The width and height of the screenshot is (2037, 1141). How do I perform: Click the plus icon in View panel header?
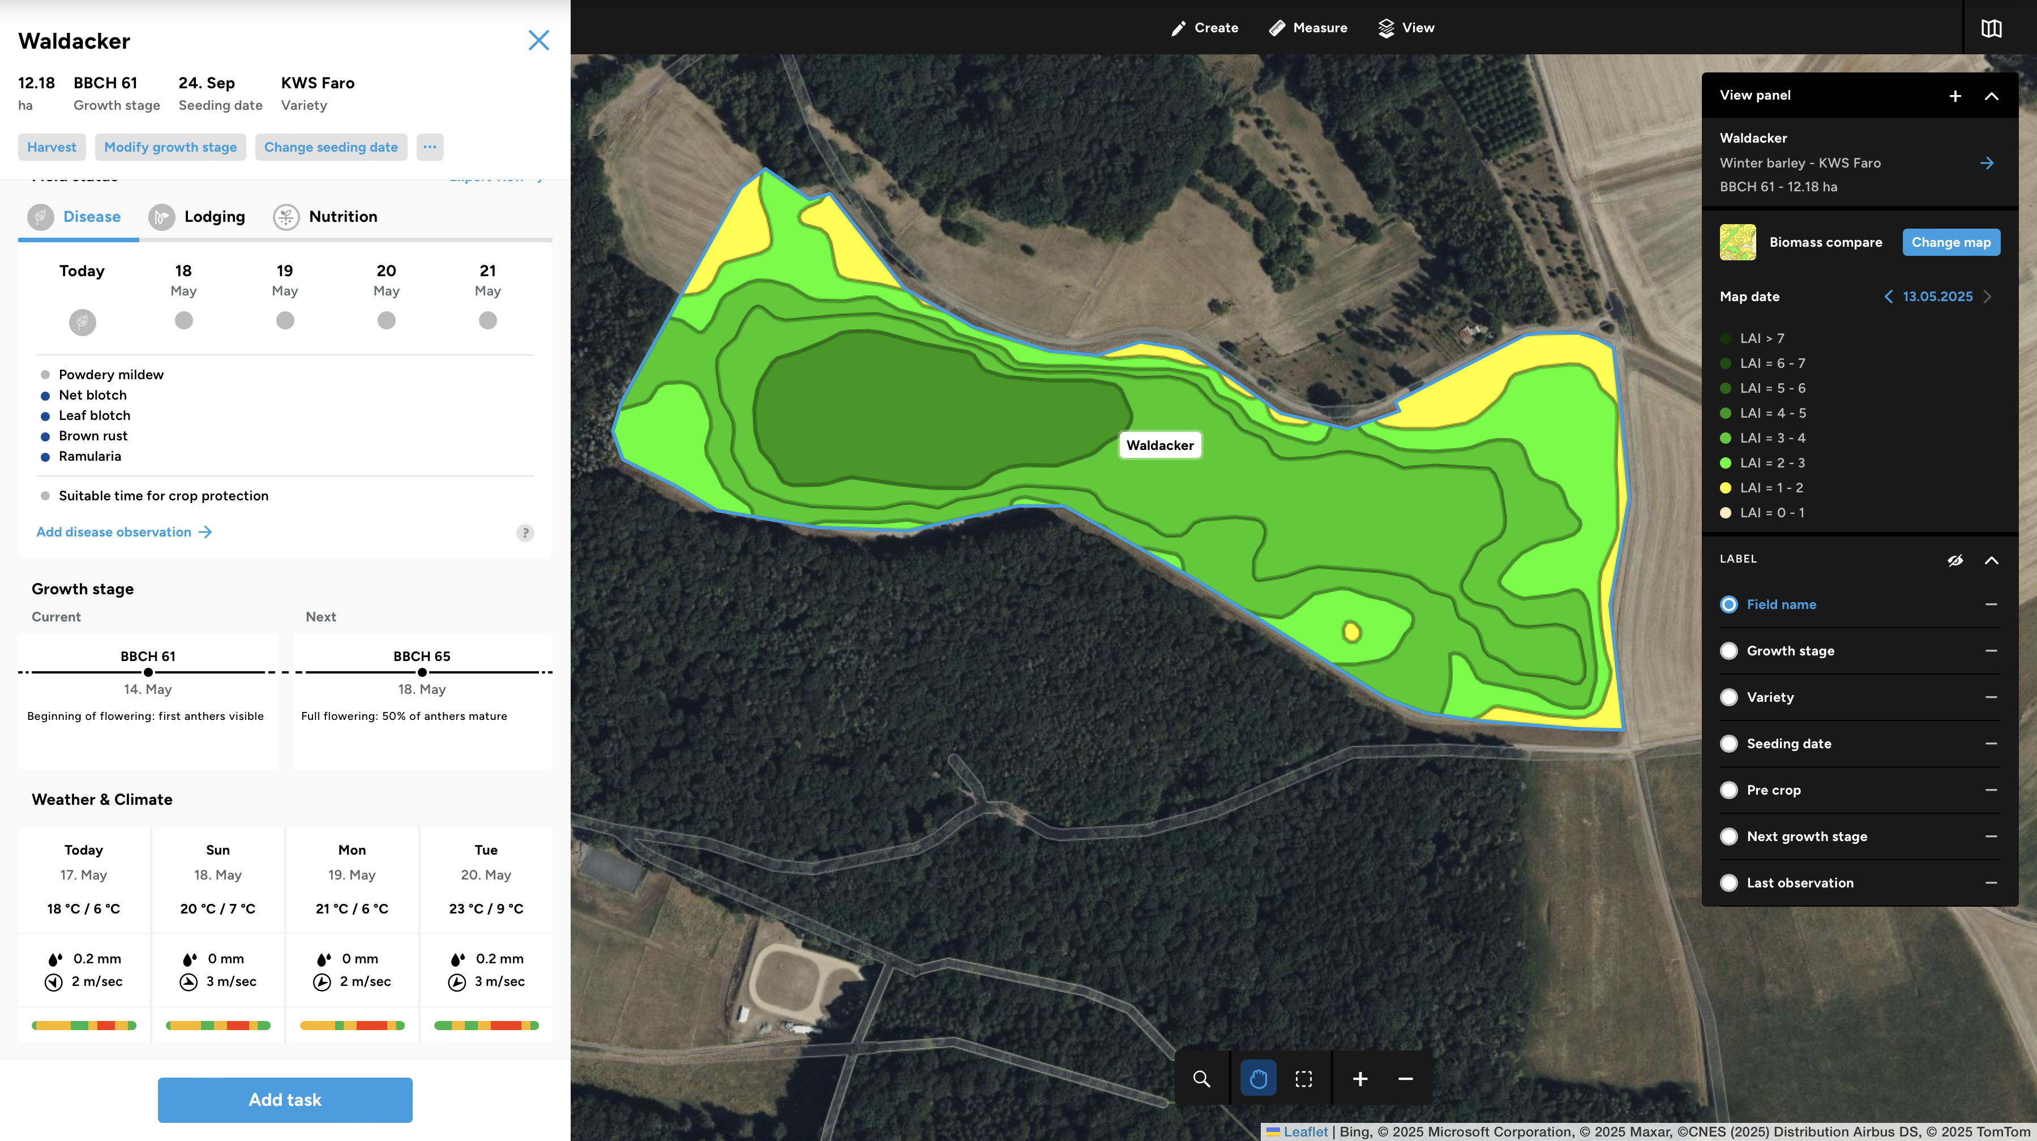click(1955, 96)
